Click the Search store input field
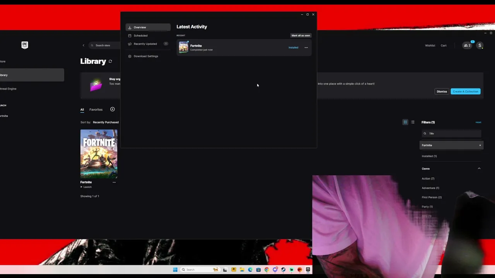The width and height of the screenshot is (495, 278). (x=104, y=45)
